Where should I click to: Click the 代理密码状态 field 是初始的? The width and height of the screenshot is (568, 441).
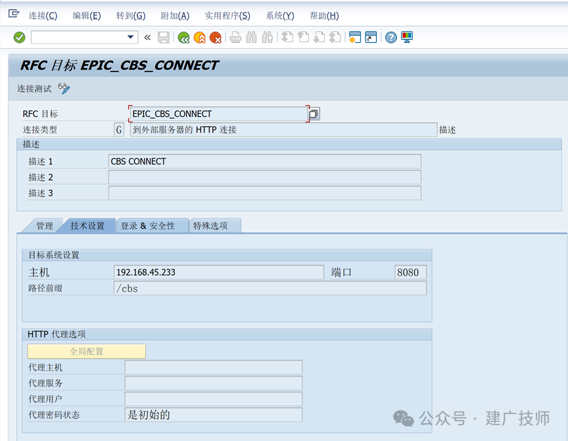pyautogui.click(x=214, y=415)
